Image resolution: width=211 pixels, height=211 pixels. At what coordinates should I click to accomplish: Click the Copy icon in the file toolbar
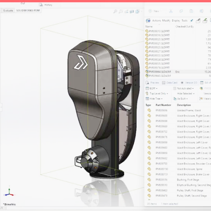pyautogui.click(x=181, y=11)
